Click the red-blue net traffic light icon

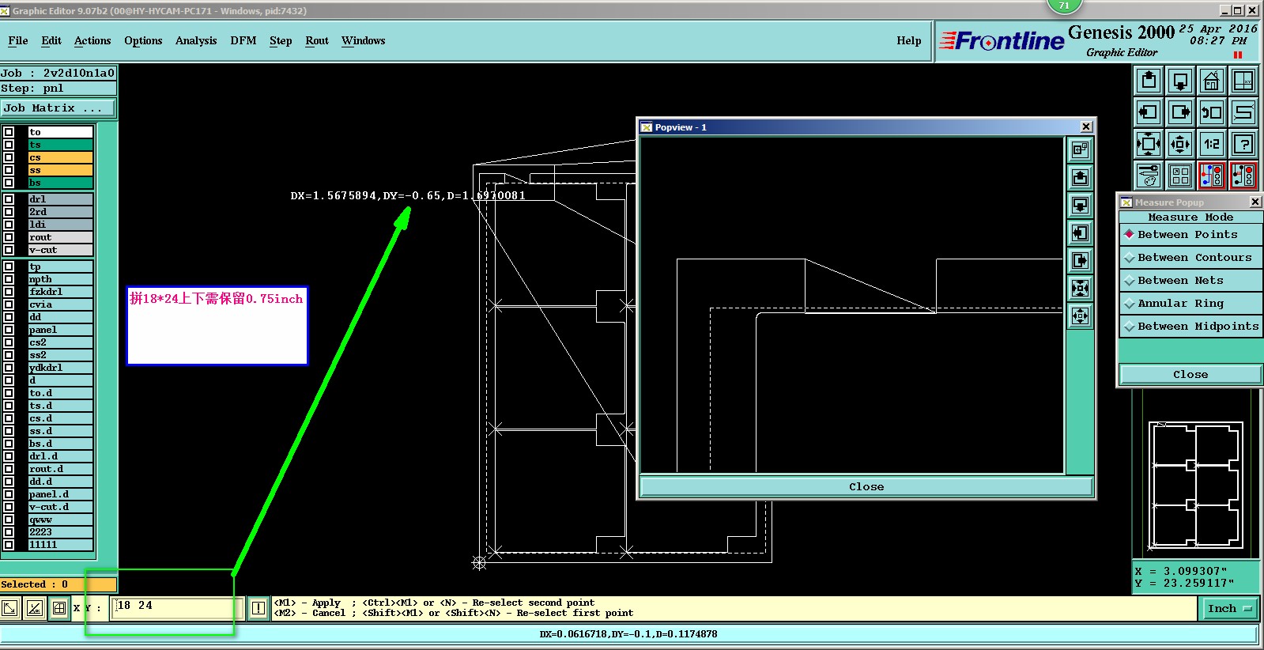coord(1212,176)
